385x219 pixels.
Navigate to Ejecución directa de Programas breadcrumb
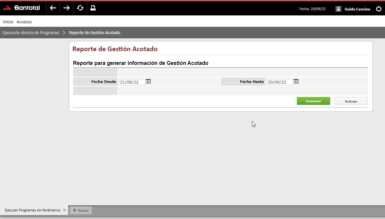31,32
